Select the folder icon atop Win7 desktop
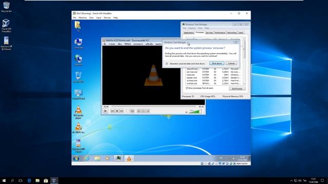 [x=78, y=26]
